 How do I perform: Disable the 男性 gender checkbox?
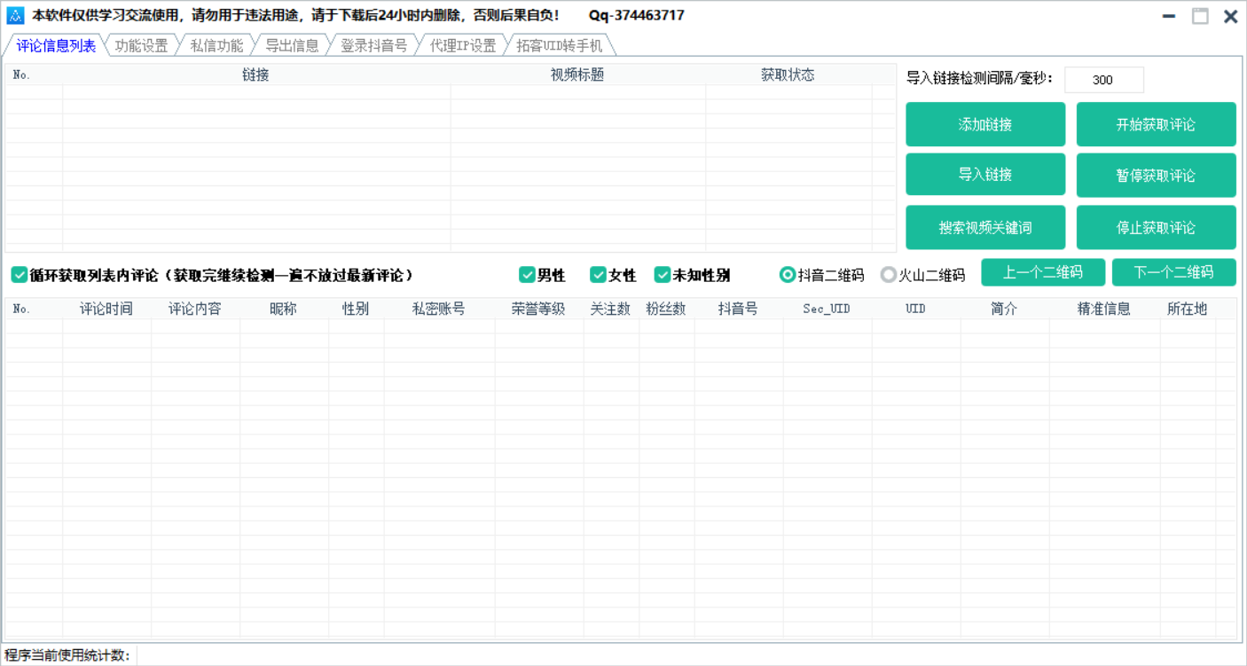(528, 275)
